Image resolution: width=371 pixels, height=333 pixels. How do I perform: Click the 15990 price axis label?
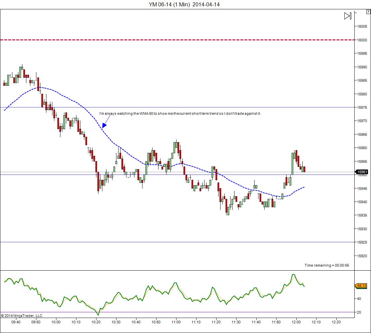pyautogui.click(x=362, y=67)
